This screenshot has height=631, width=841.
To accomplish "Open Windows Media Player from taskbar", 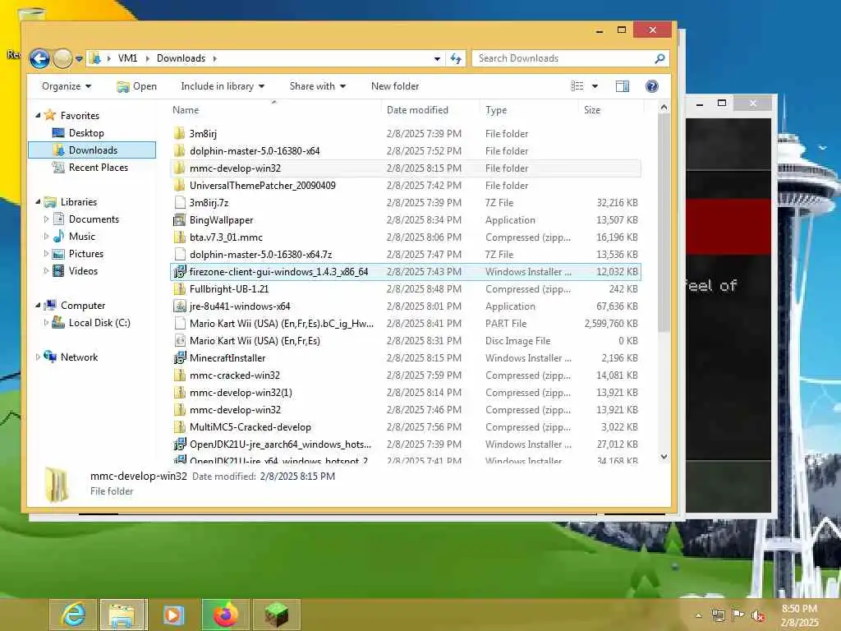I will coord(173,615).
